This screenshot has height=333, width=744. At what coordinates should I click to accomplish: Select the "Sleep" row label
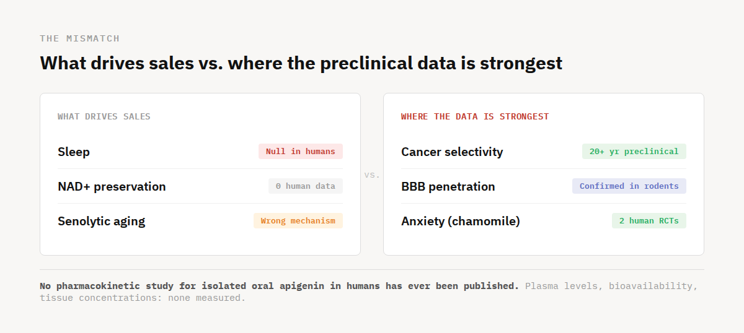coord(74,152)
